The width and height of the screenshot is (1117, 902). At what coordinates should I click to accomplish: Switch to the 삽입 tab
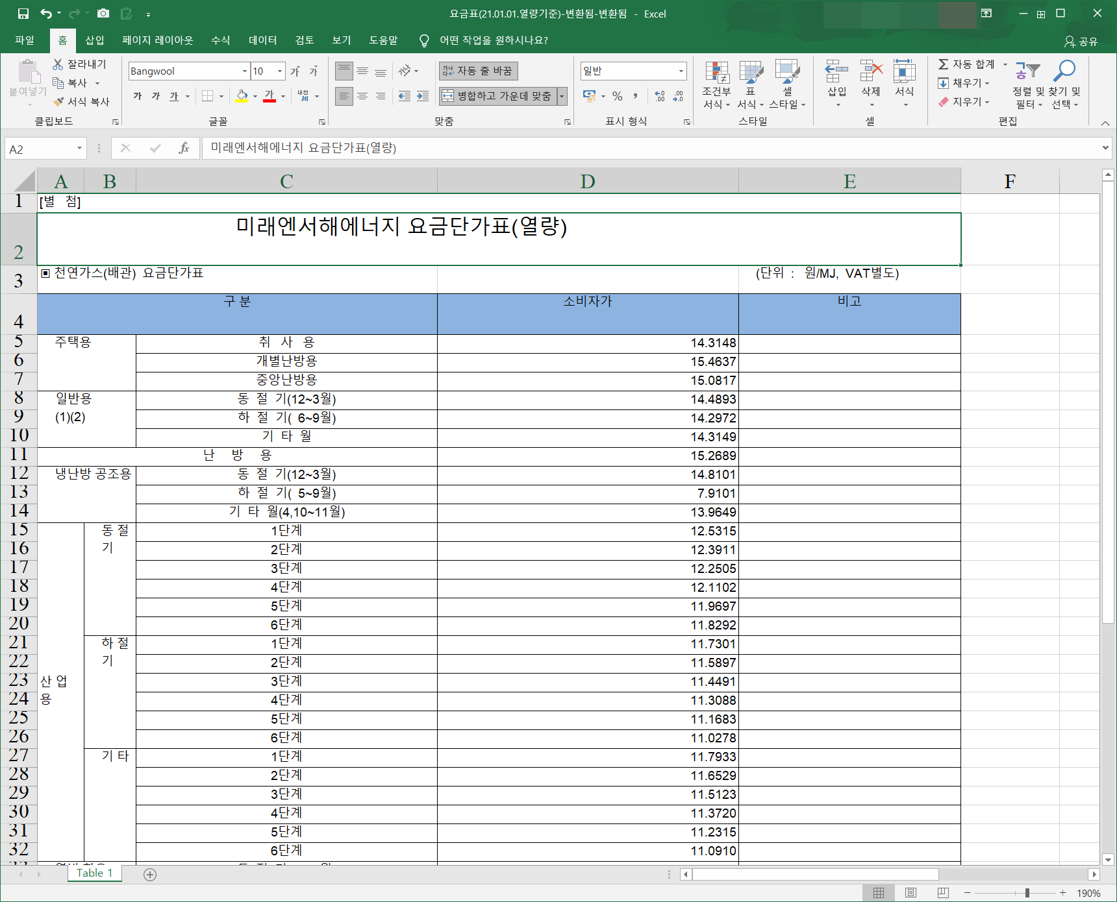[x=95, y=40]
